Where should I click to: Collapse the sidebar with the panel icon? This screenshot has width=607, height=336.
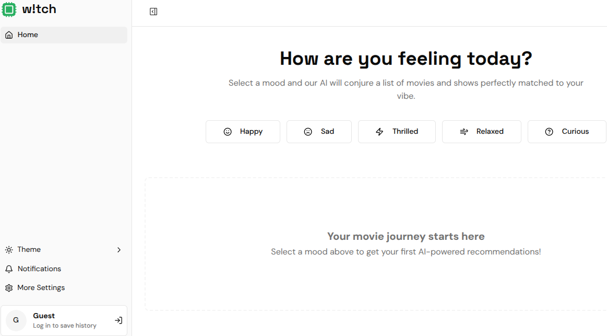(153, 11)
